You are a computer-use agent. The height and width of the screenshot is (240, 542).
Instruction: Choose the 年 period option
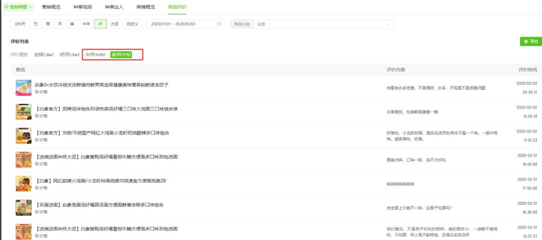[100, 24]
